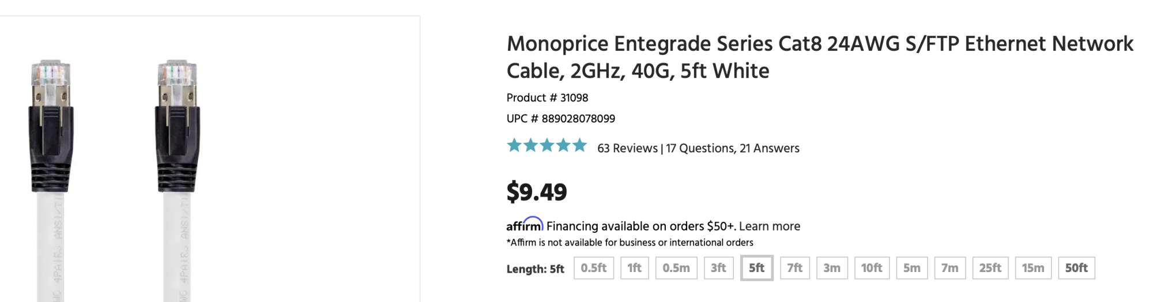Screen dimensions: 1153x302
Task: Pick the 10ft cable length
Action: tap(871, 268)
